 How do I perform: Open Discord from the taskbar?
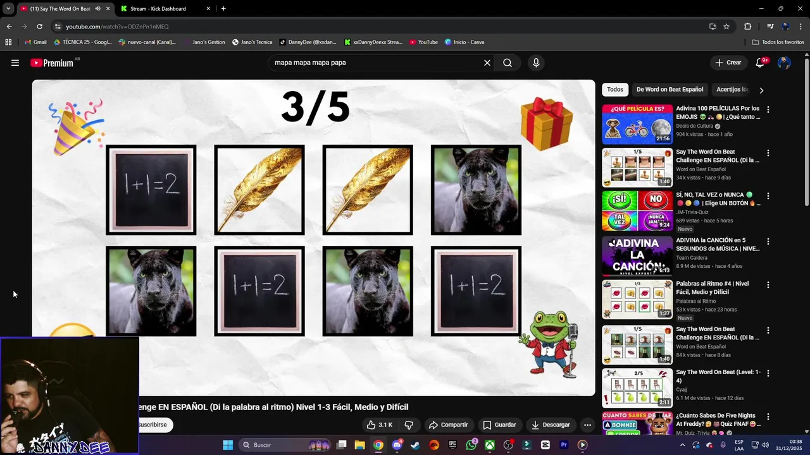tap(397, 445)
